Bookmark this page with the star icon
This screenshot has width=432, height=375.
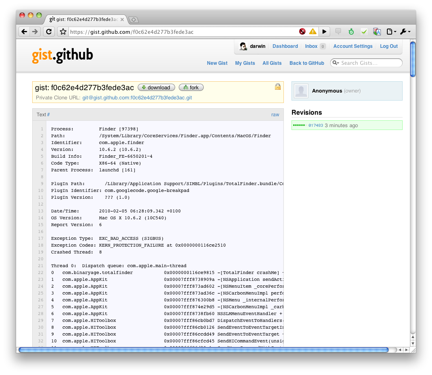point(62,32)
